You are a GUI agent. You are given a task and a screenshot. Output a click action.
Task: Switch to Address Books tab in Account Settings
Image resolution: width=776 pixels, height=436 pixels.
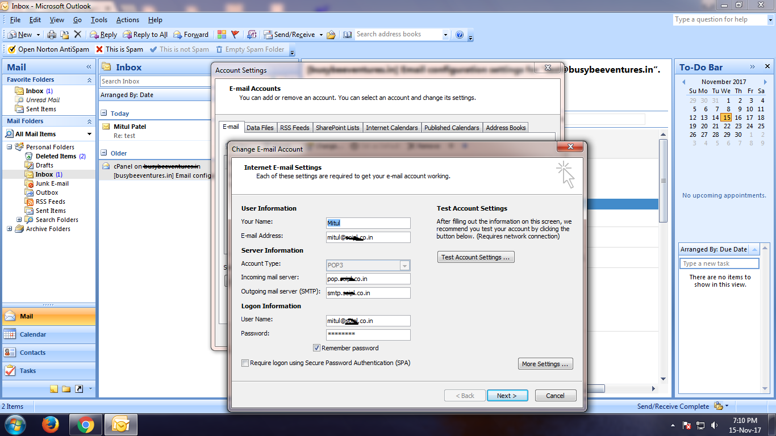[506, 128]
